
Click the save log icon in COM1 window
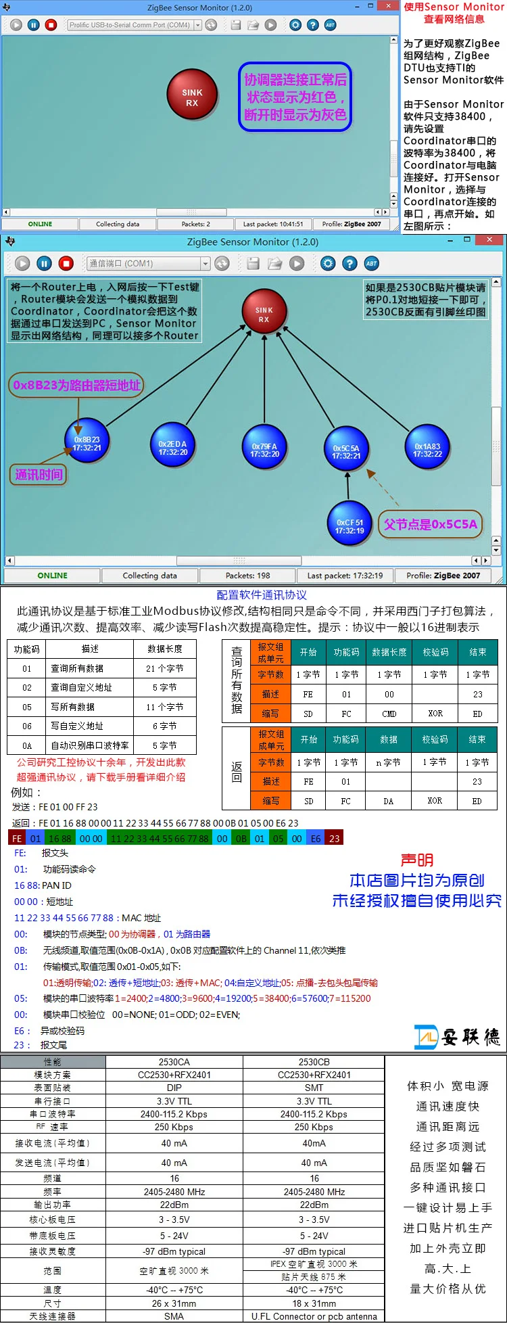[254, 263]
